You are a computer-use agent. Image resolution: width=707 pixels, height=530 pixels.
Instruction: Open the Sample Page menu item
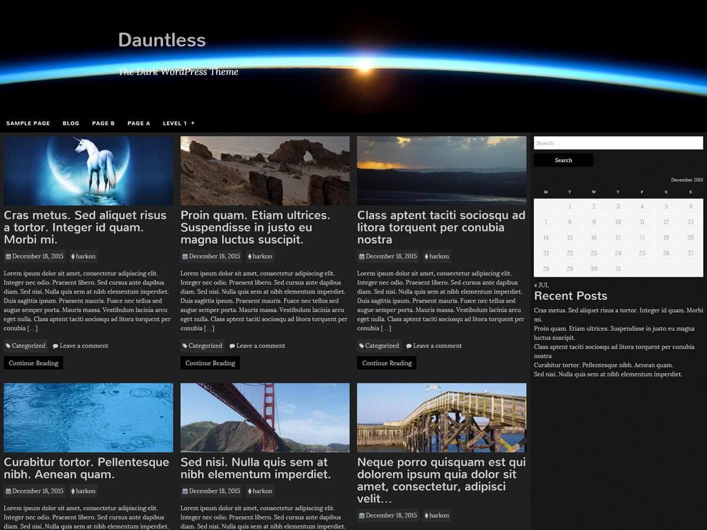click(x=28, y=123)
